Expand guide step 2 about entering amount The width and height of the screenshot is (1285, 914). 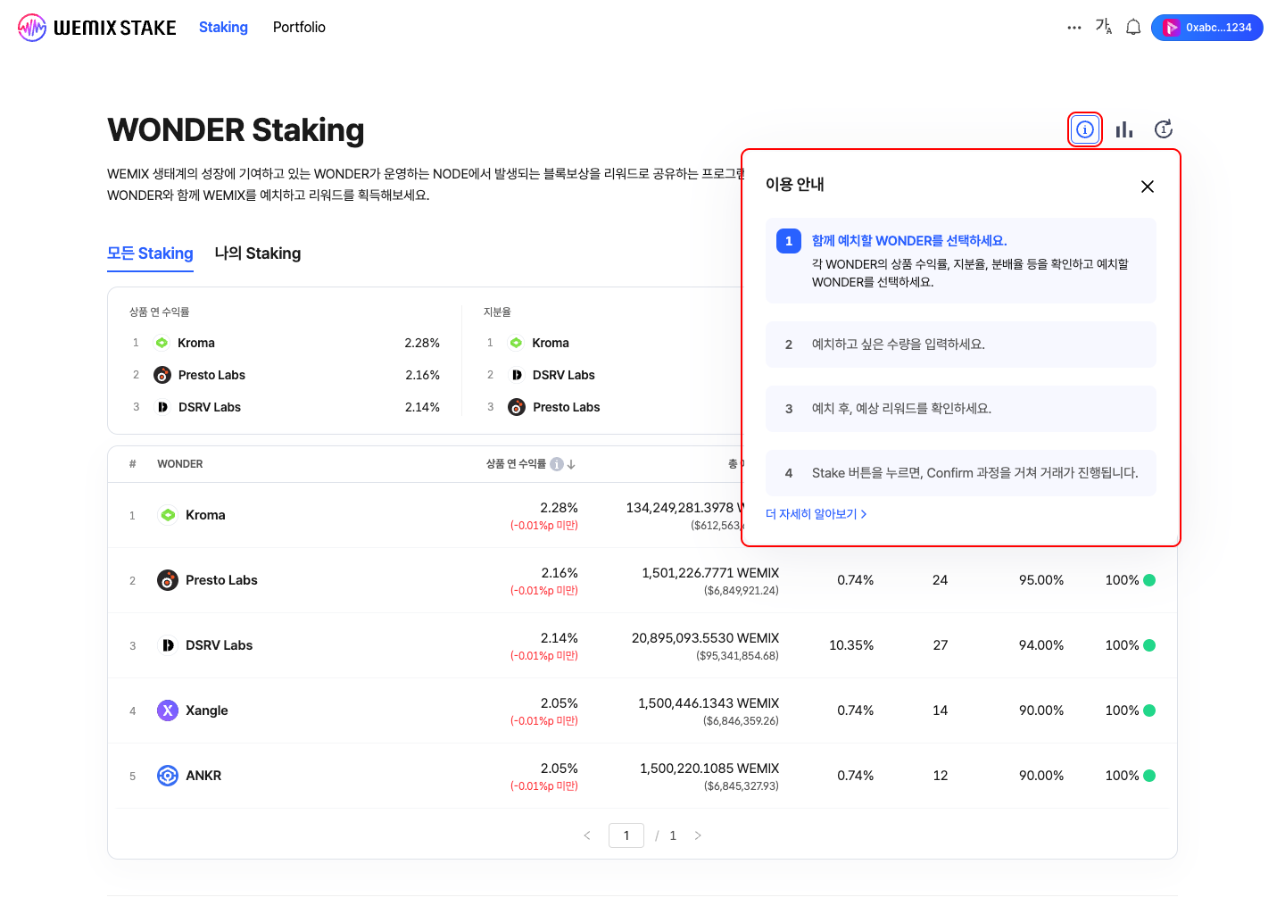[x=960, y=345]
